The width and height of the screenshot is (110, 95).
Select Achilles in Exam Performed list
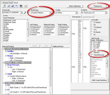(x=6, y=24)
